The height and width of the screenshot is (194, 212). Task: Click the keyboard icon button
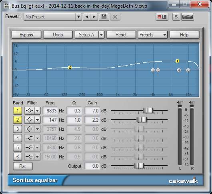click(188, 17)
